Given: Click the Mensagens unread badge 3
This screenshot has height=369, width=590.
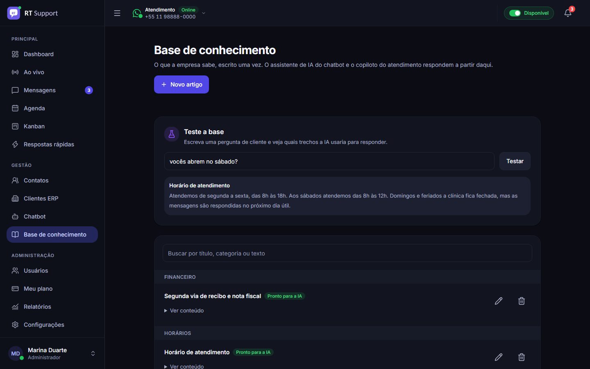Looking at the screenshot, I should coord(89,90).
